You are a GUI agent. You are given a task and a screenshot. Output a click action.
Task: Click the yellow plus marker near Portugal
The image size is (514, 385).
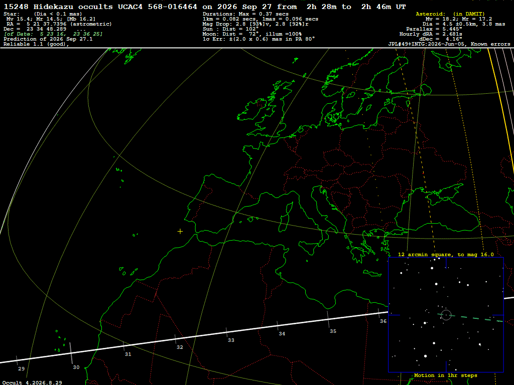click(x=180, y=232)
